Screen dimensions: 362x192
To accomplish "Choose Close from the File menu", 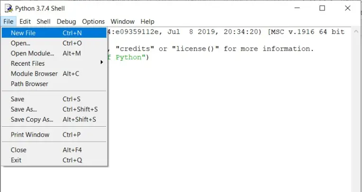I will coord(54,150).
